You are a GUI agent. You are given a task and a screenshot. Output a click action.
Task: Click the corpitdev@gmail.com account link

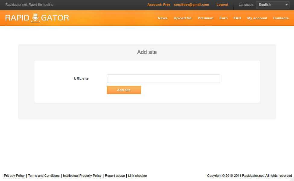[x=191, y=5]
